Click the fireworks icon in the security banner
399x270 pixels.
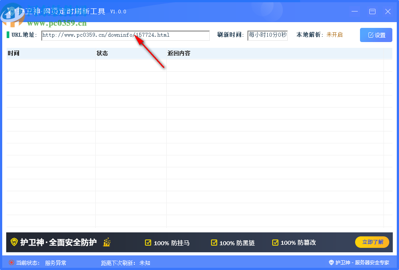click(x=106, y=243)
